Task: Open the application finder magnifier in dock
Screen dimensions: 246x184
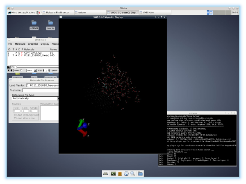Action: (133, 174)
